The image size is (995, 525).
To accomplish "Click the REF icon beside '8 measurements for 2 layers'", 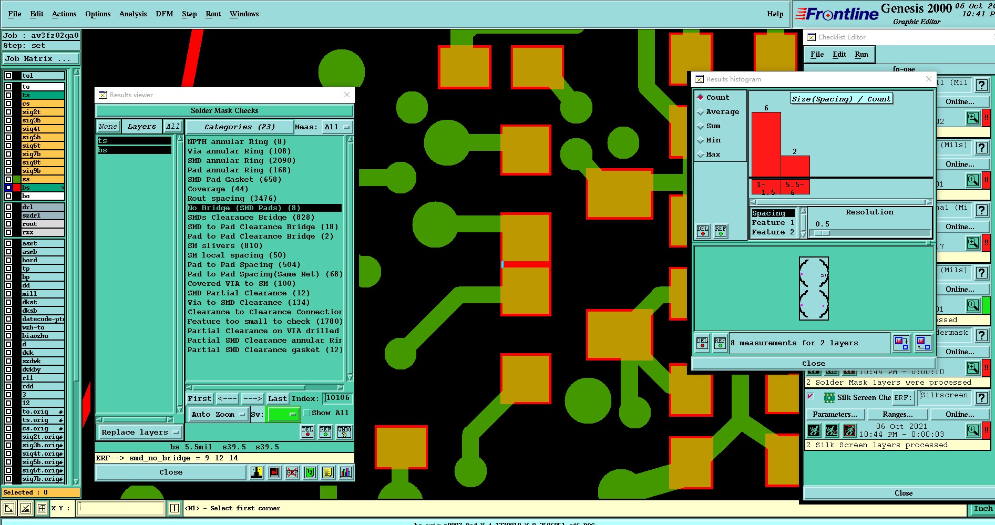I will [x=720, y=343].
